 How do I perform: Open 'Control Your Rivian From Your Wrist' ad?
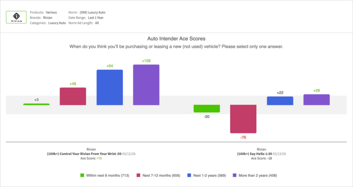coord(89,154)
